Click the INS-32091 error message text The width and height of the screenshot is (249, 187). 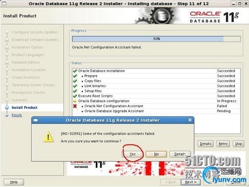click(x=108, y=134)
